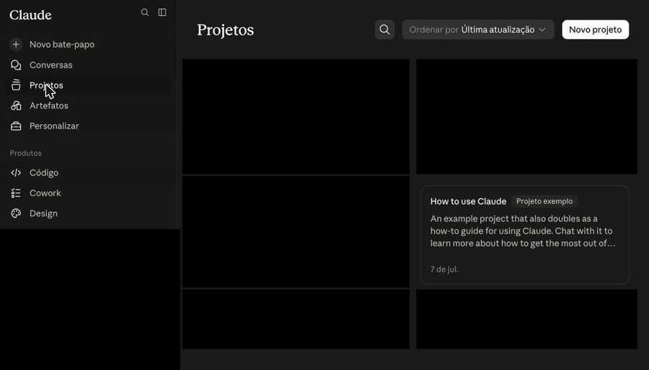The width and height of the screenshot is (649, 370).
Task: Click the Conversas chat bubbles icon
Action: [x=16, y=65]
